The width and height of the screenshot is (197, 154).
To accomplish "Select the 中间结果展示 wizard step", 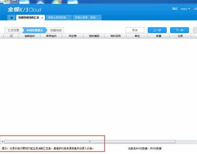I will (34, 30).
